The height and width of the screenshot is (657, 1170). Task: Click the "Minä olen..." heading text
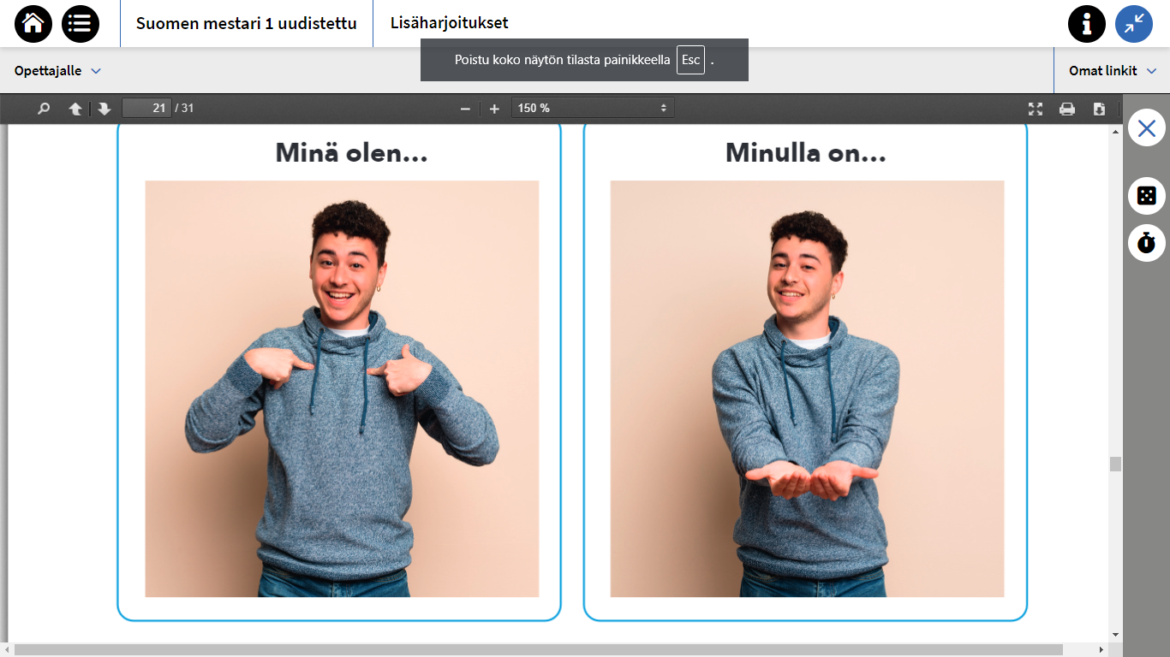(351, 153)
